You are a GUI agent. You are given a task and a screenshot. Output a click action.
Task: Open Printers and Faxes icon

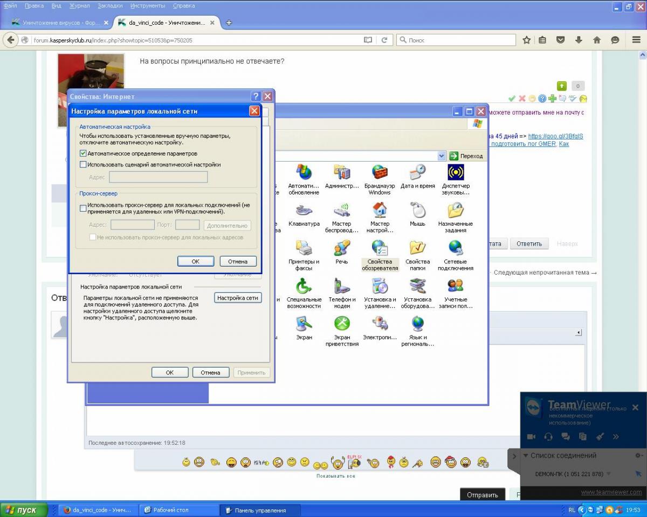point(304,249)
